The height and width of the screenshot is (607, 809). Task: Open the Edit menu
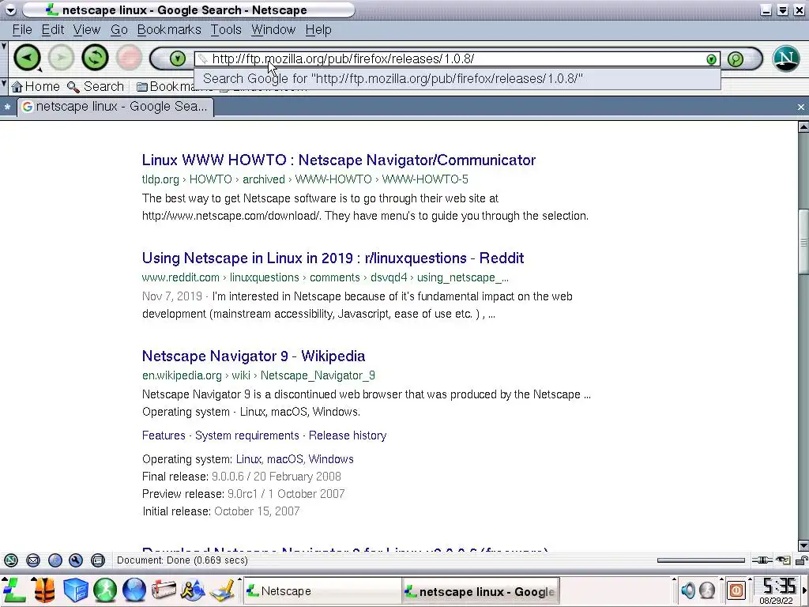point(53,30)
